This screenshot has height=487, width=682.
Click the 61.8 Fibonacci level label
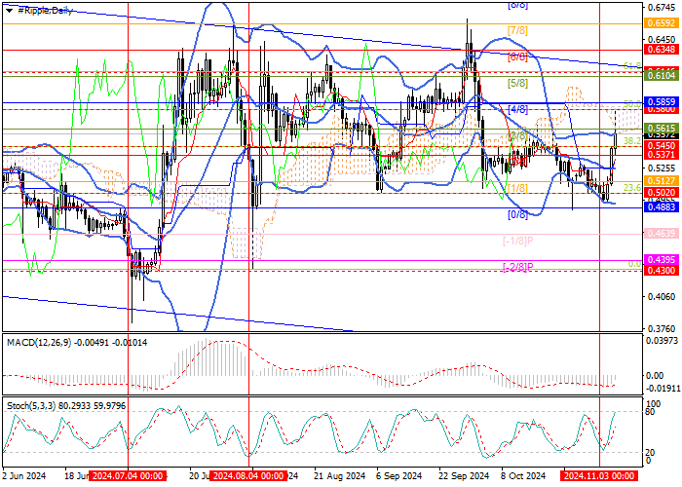coord(632,66)
